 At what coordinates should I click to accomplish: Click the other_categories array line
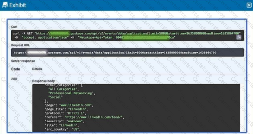click(64, 85)
